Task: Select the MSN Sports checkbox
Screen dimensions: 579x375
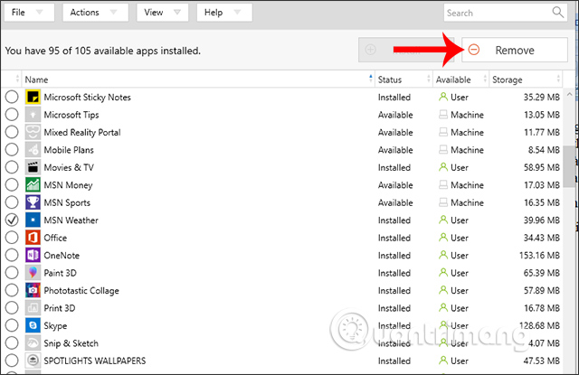Action: (x=12, y=202)
